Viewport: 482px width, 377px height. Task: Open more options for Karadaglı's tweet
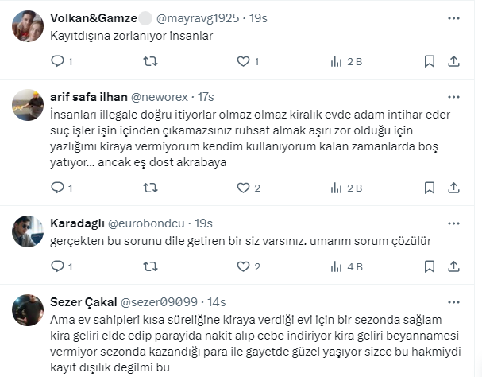(453, 223)
